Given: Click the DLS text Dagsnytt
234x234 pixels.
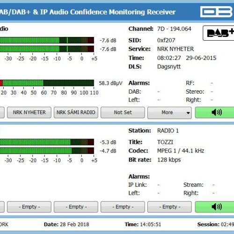Looking at the screenshot, I should click(x=169, y=67).
